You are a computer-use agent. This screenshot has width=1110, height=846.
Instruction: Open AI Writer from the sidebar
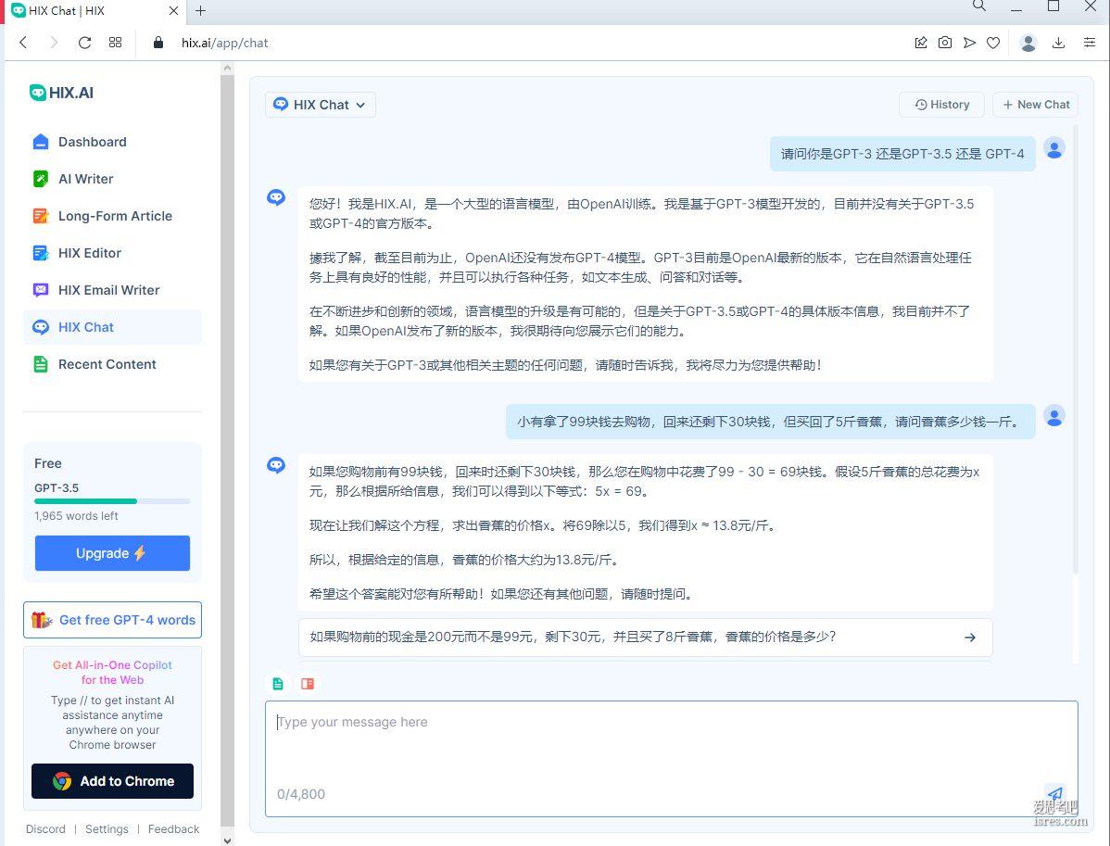point(85,179)
